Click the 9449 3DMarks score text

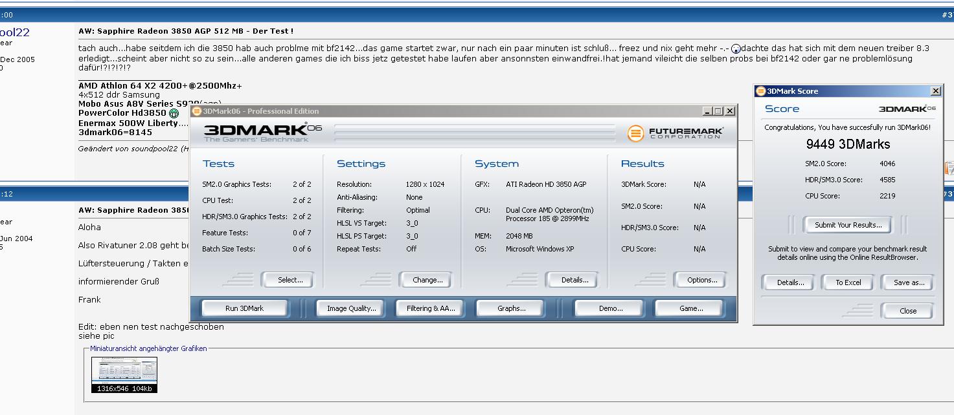point(848,144)
